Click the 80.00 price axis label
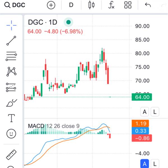The image size is (168, 168). coord(142,53)
